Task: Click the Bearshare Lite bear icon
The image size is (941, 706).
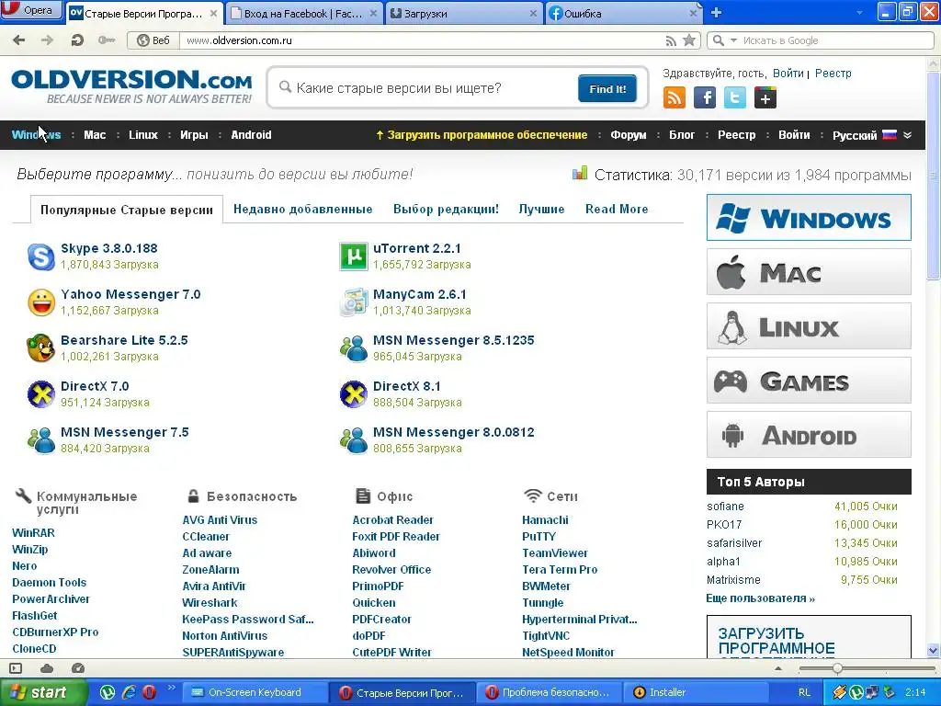Action: point(40,348)
